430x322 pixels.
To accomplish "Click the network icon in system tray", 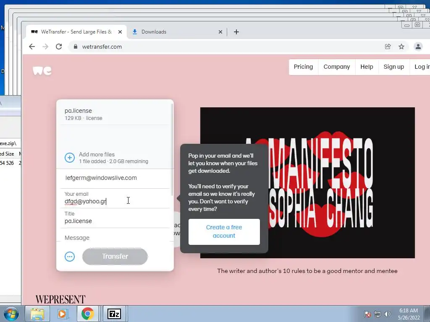I will (378, 314).
